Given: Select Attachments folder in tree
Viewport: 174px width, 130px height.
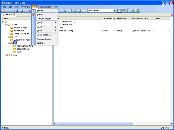Looking at the screenshot, I should click(19, 31).
